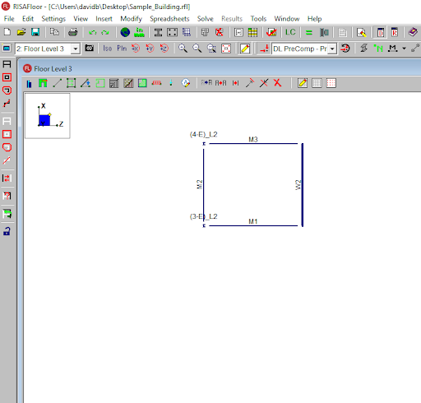The image size is (421, 403).
Task: Click the Print icon in main toolbar
Action: (x=72, y=32)
